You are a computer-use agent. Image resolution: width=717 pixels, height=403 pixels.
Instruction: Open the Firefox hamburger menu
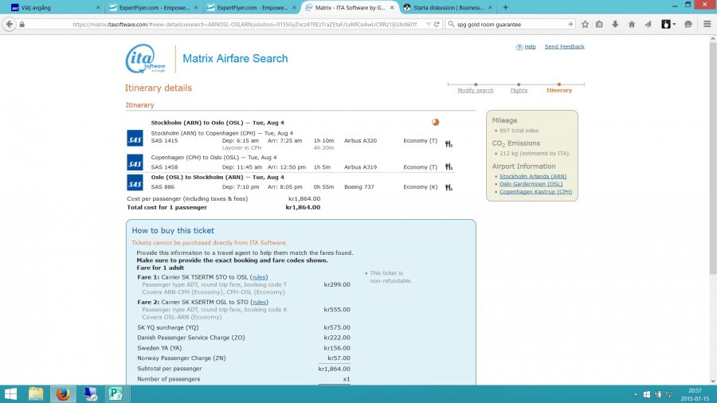pos(707,24)
